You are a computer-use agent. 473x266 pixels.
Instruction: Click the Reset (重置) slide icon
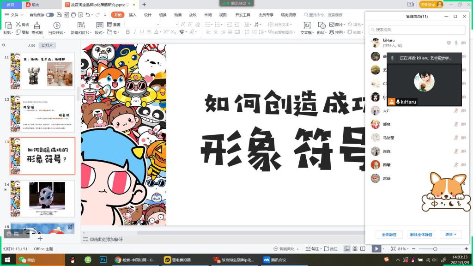pos(110,24)
